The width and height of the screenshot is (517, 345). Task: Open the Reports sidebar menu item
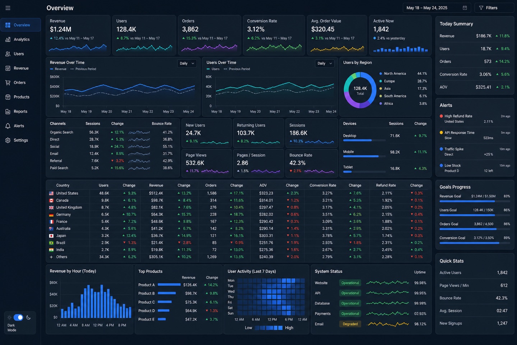[20, 111]
